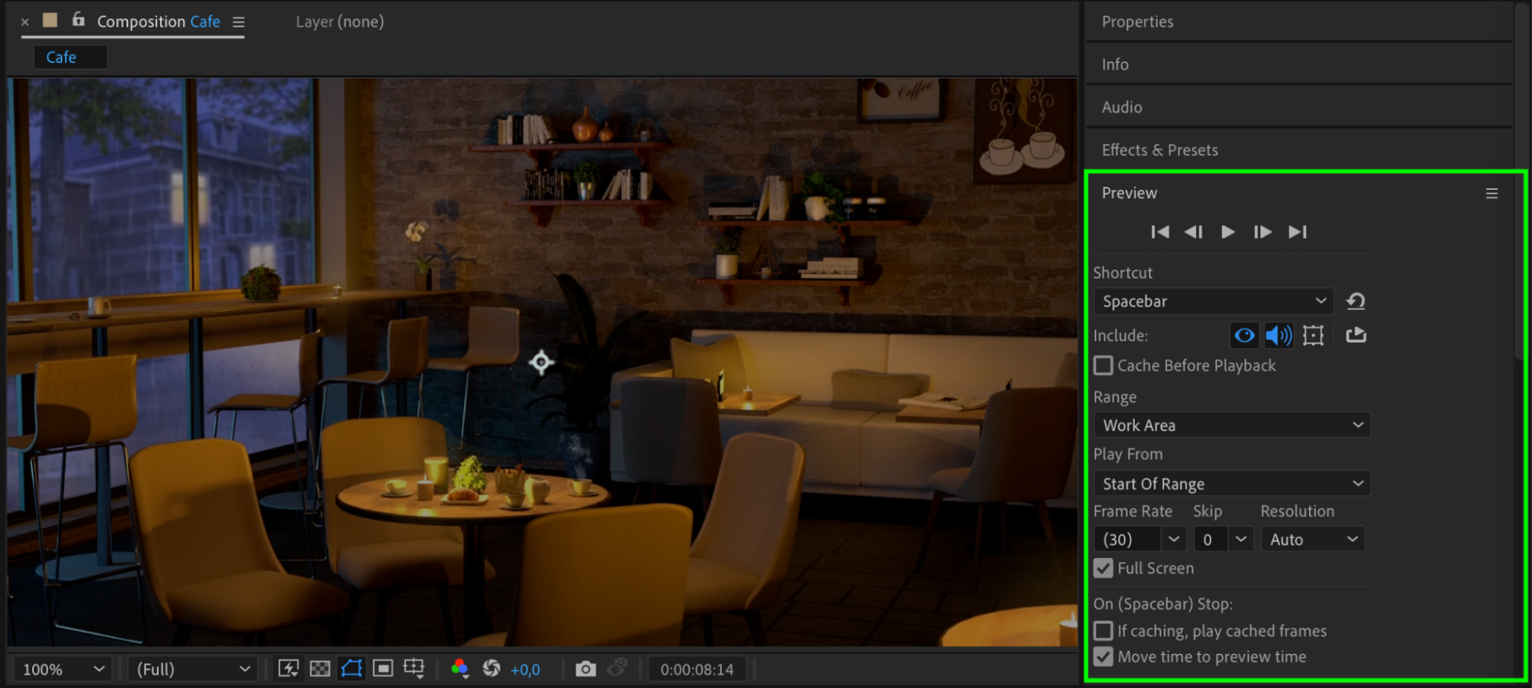Screen dimensions: 1532x688
Task: Mute audio in the preview Include options
Action: (1278, 335)
